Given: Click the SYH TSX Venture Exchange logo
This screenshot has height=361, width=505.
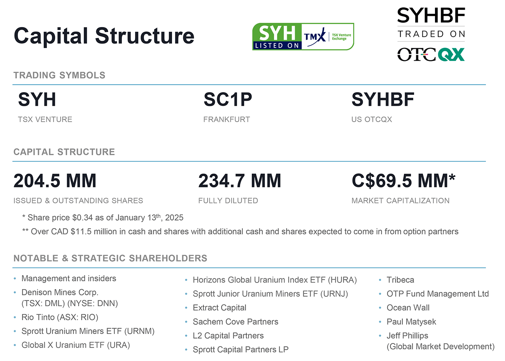Looking at the screenshot, I should pyautogui.click(x=303, y=36).
